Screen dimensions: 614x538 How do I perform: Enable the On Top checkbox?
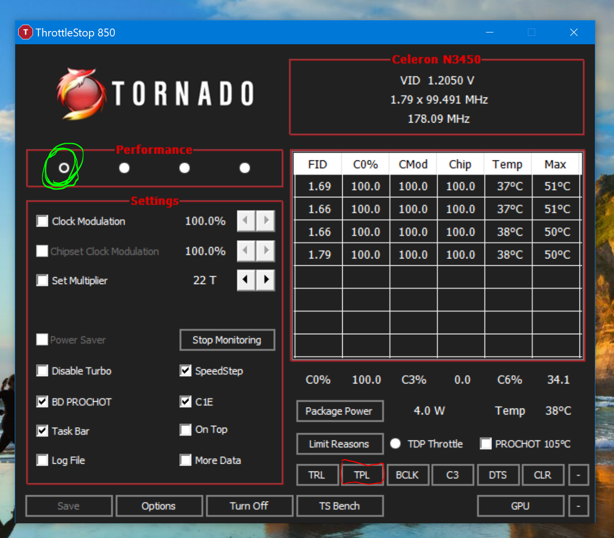186,430
